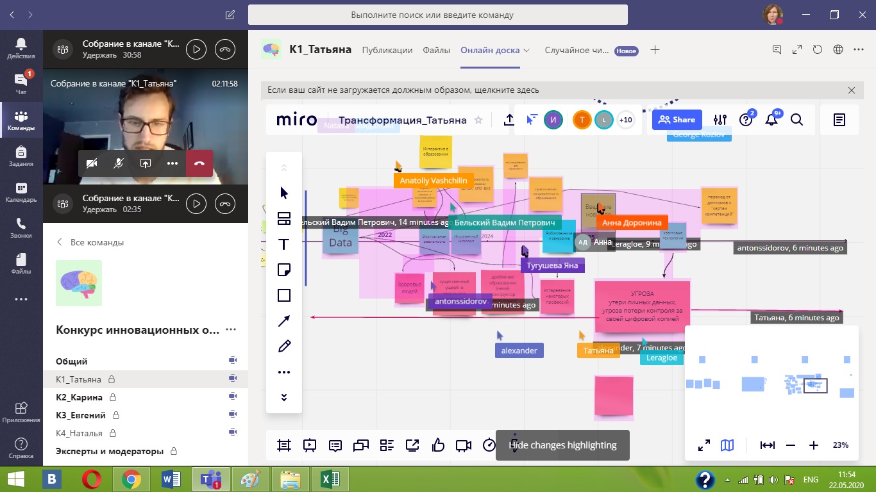Open Miro notifications bell

click(771, 120)
